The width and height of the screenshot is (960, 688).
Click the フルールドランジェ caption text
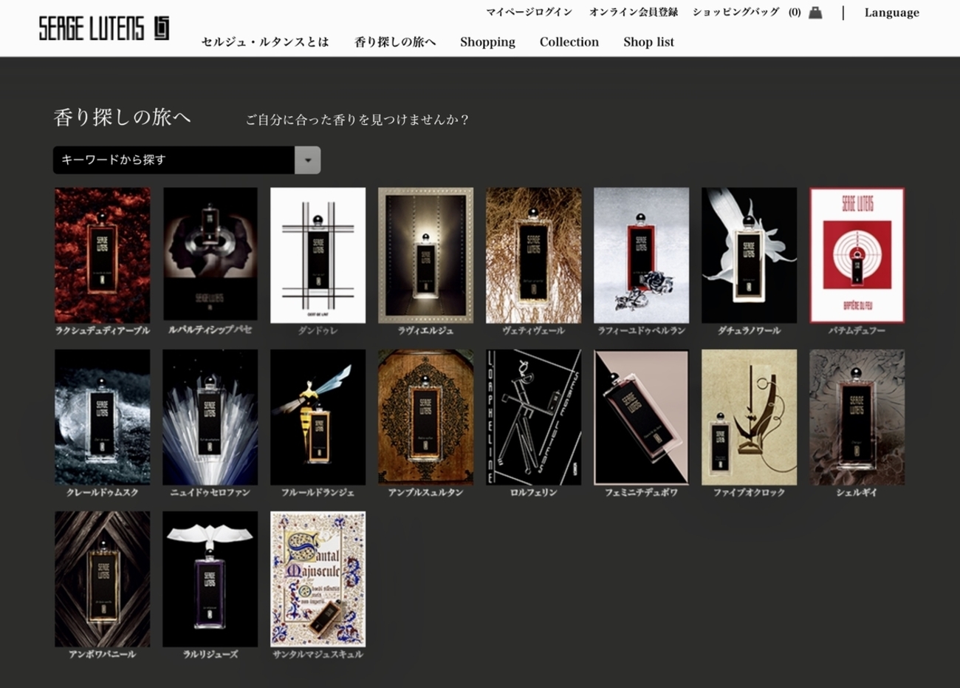click(x=318, y=492)
